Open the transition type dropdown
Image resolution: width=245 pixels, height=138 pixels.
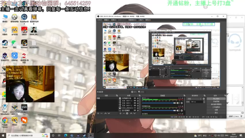click(x=194, y=99)
